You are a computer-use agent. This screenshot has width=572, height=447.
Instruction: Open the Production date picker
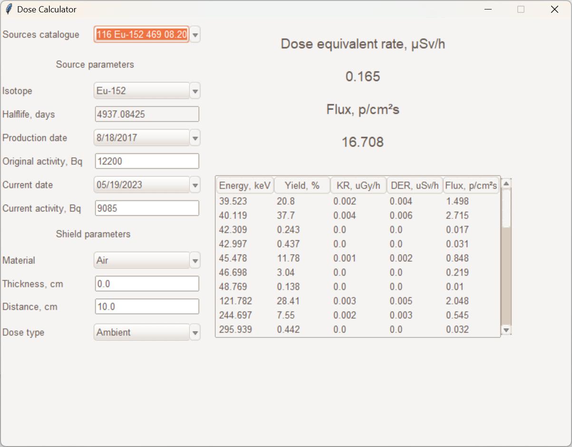[x=194, y=138]
